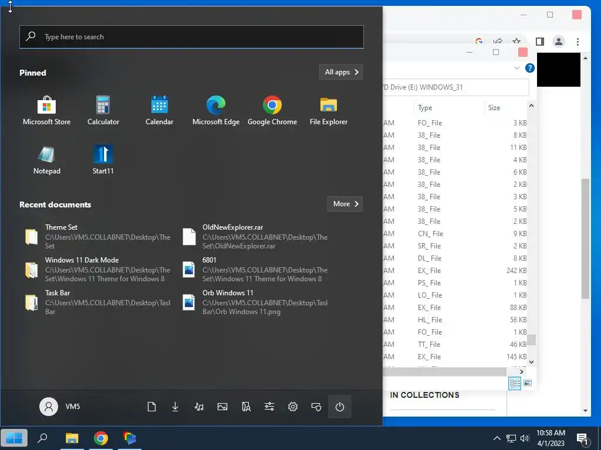Click the blue help icon in Explorer
This screenshot has height=450, width=601.
(530, 68)
